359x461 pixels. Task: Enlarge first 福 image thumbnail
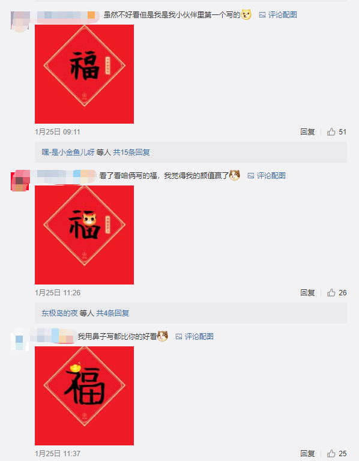(x=85, y=74)
